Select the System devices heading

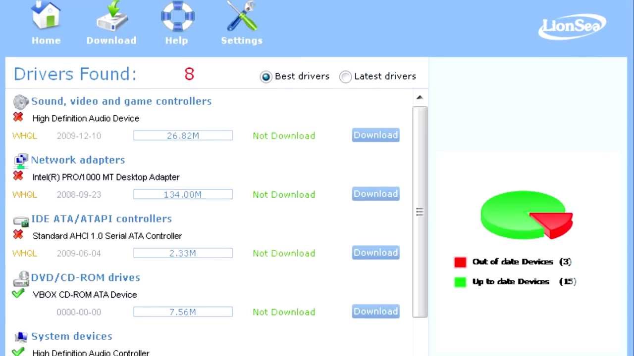click(72, 336)
